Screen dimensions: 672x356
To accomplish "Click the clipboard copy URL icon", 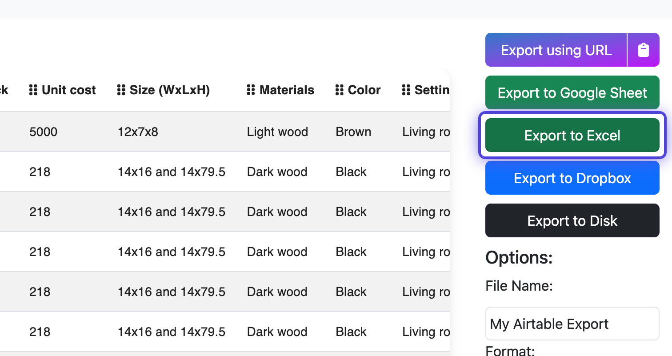I will click(643, 50).
